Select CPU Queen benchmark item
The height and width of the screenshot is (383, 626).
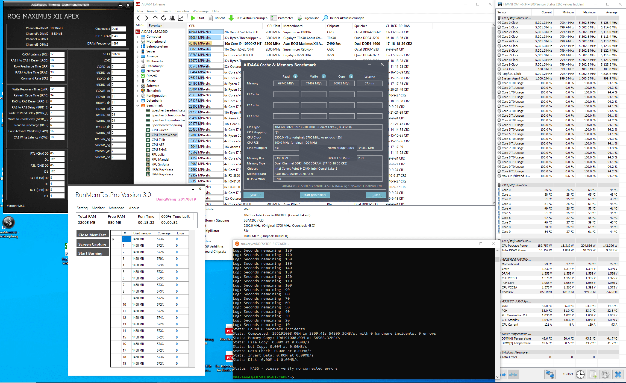tap(160, 130)
